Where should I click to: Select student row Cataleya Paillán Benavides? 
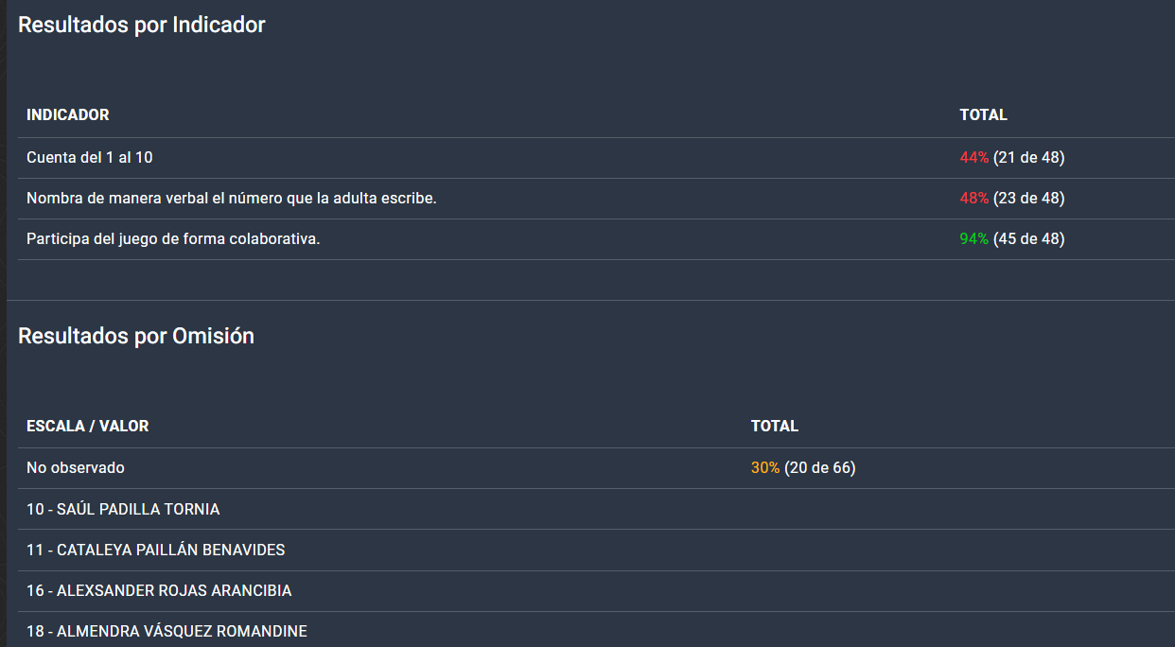point(156,550)
